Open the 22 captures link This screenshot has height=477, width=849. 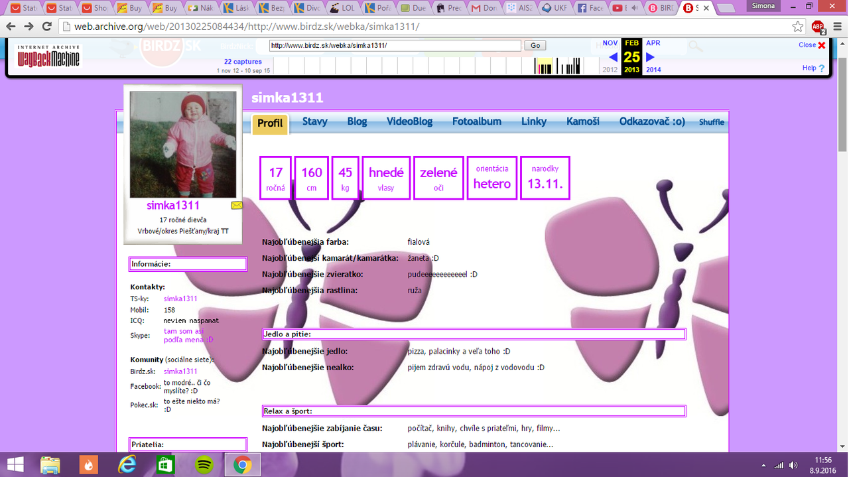click(243, 62)
